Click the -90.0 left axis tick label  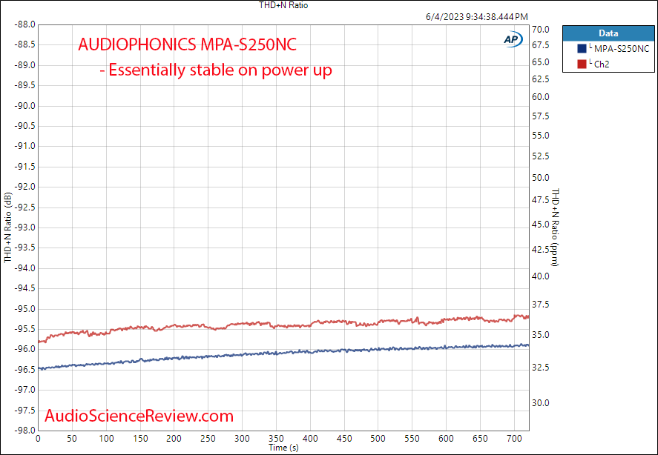(x=24, y=106)
